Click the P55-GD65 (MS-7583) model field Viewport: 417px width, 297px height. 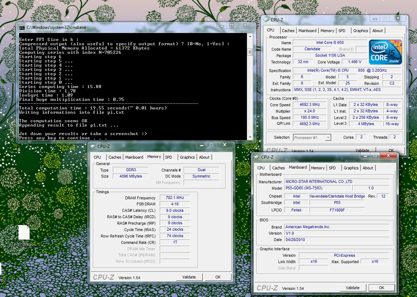(x=318, y=188)
